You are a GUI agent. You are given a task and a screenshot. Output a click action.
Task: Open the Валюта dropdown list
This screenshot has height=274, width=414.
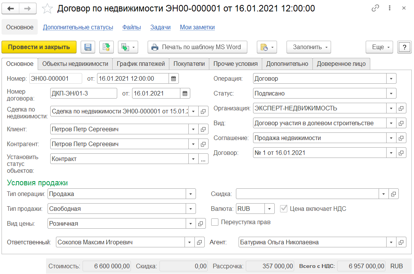269,209
